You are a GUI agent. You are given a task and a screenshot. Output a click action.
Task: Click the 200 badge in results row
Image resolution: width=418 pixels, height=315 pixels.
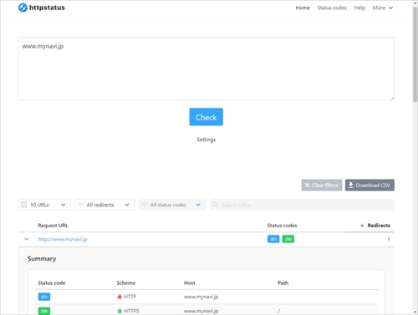click(288, 239)
